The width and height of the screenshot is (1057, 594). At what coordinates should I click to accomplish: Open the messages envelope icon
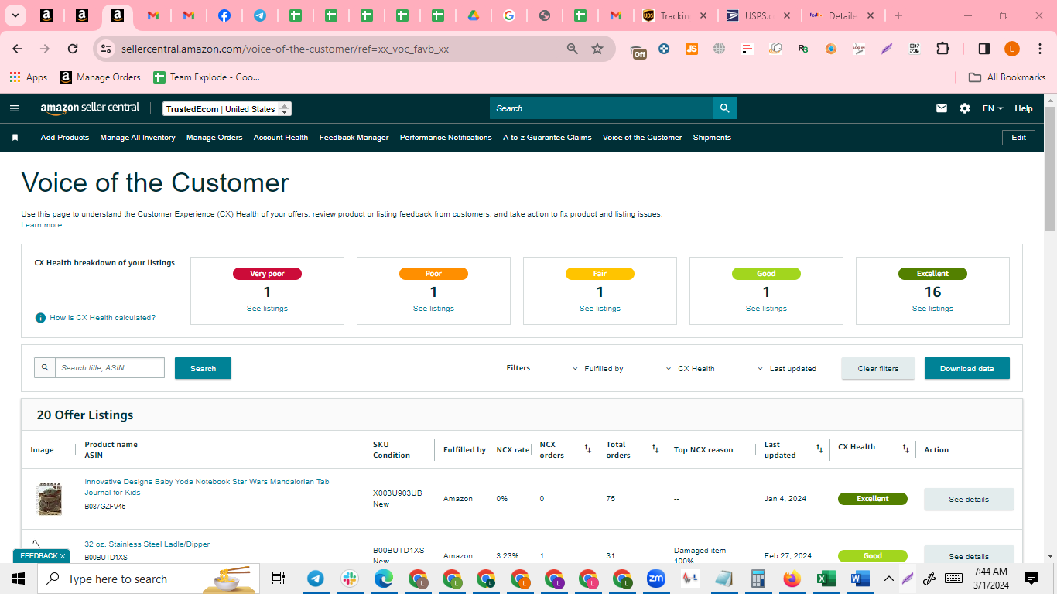click(x=942, y=108)
